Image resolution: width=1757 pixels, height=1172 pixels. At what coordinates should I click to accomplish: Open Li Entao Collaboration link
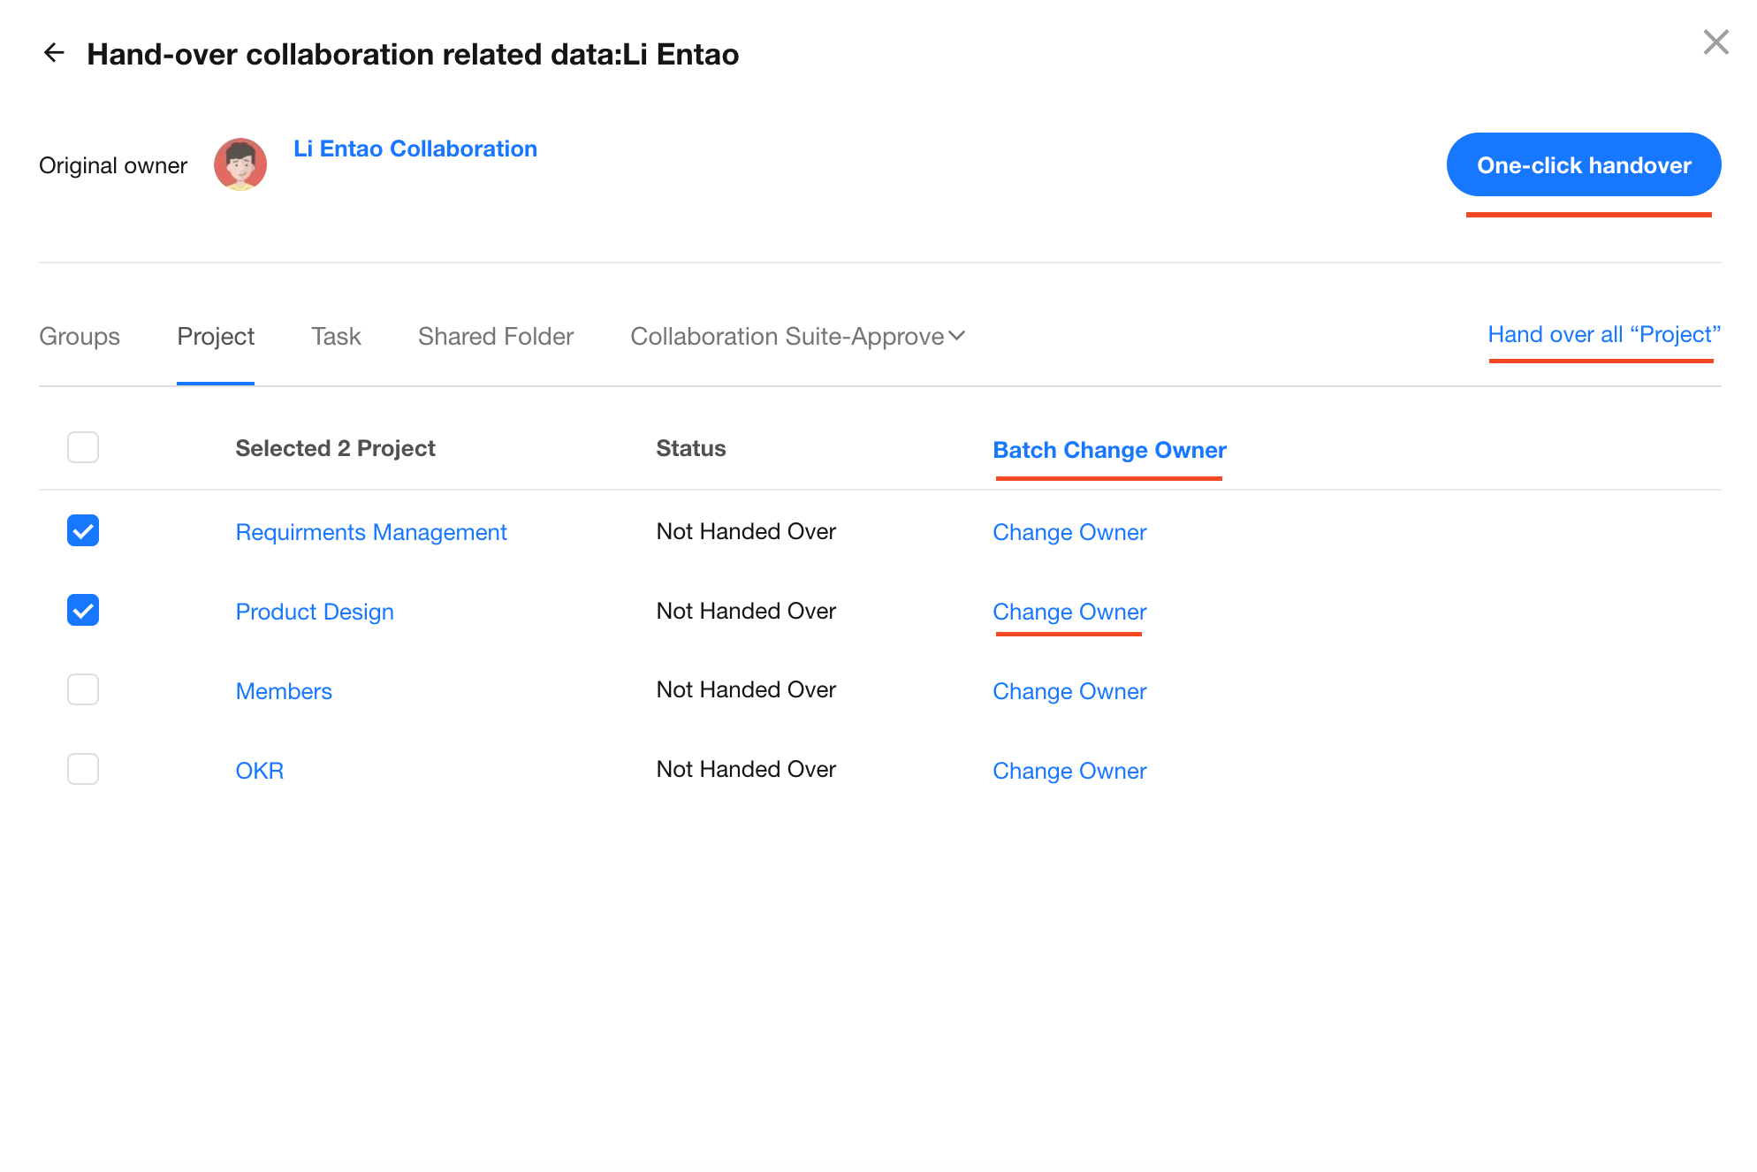click(x=415, y=148)
